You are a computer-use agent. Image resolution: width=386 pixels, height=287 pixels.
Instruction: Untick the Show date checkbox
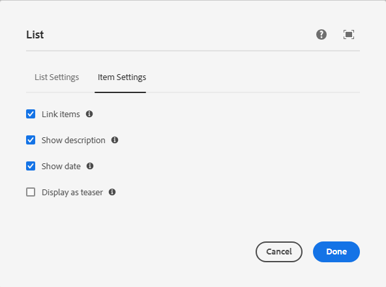tap(31, 166)
